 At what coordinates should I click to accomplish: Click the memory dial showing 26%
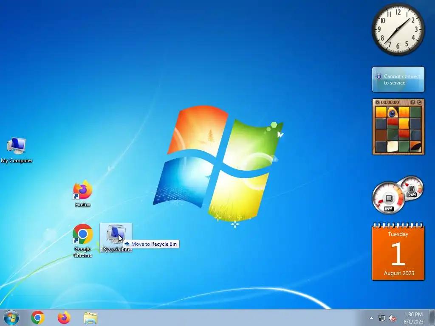pyautogui.click(x=411, y=188)
